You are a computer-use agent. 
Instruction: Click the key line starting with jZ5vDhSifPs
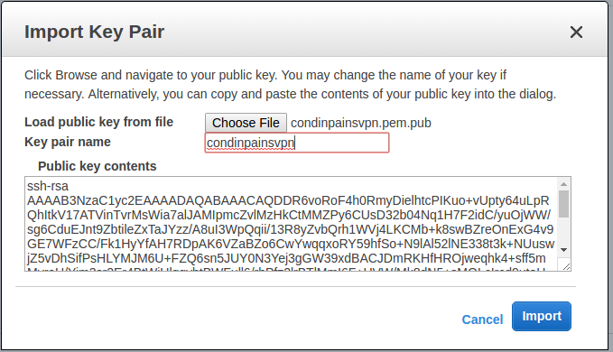[x=286, y=258]
